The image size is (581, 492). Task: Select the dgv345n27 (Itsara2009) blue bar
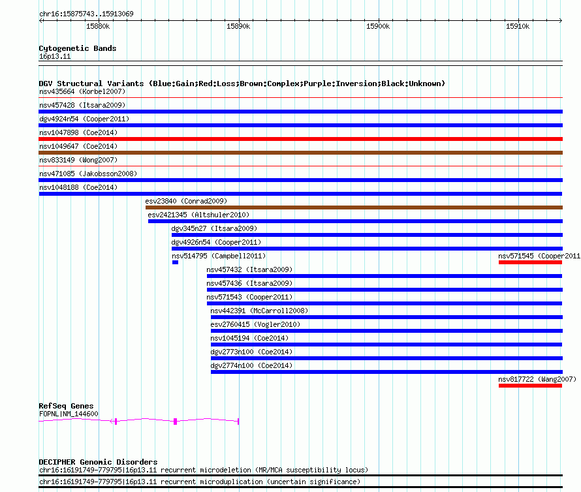point(367,235)
